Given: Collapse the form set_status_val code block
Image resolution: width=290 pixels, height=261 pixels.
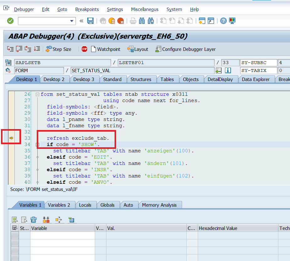Looking at the screenshot, I should pyautogui.click(x=38, y=94).
